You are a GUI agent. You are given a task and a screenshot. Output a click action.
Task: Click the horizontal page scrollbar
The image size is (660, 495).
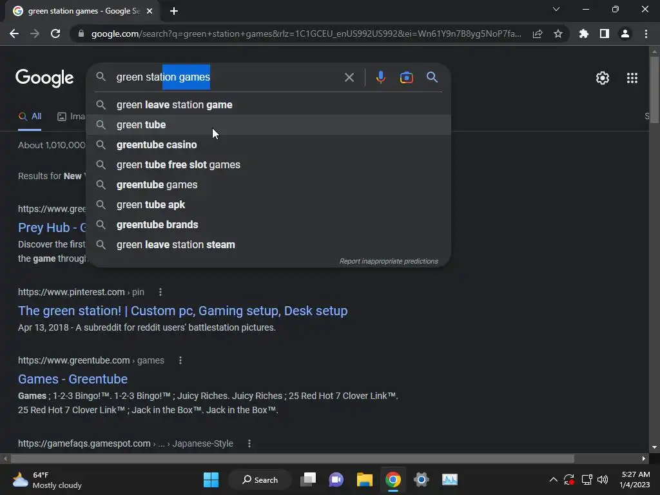(x=293, y=458)
